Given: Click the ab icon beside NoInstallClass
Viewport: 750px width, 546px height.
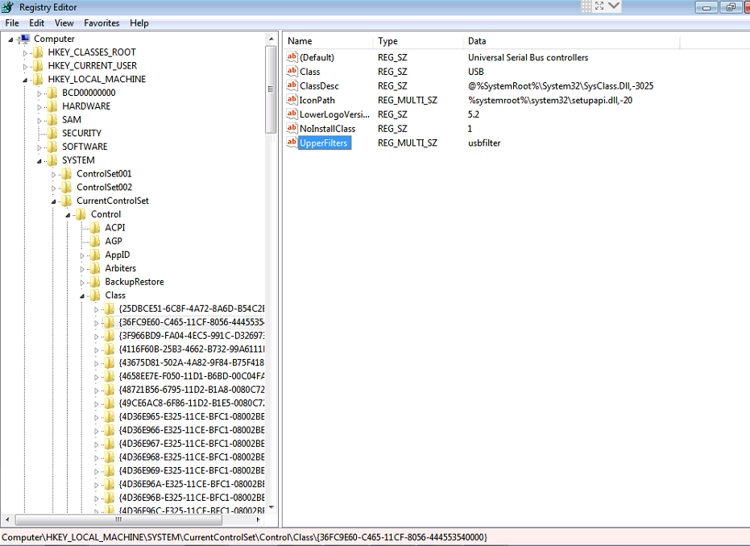Looking at the screenshot, I should [x=292, y=128].
